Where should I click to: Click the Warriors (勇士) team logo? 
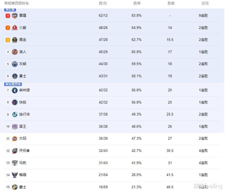[15, 76]
